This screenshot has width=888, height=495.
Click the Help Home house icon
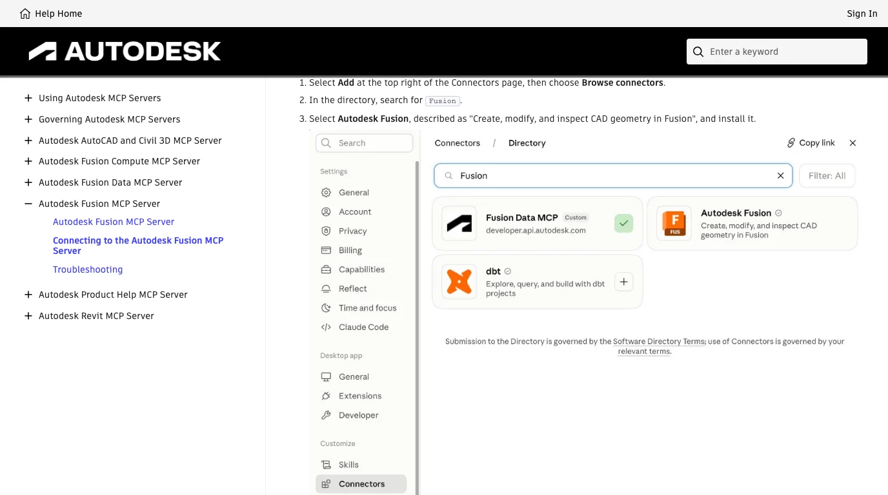click(x=25, y=14)
